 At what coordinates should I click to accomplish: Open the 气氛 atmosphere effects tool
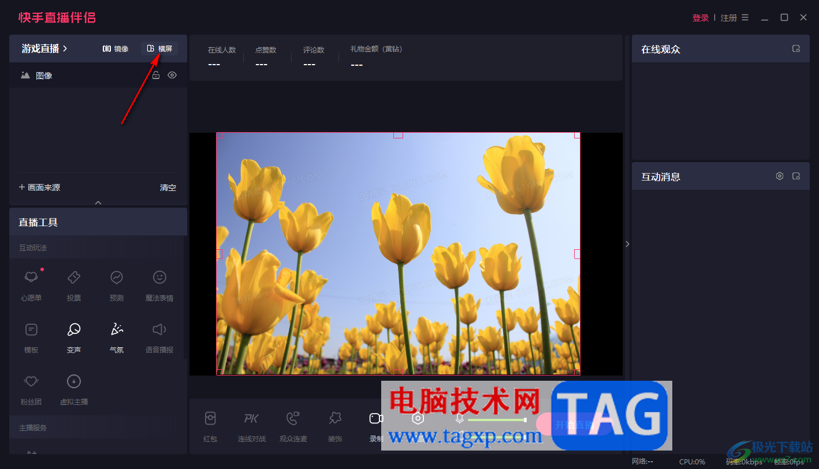click(117, 337)
